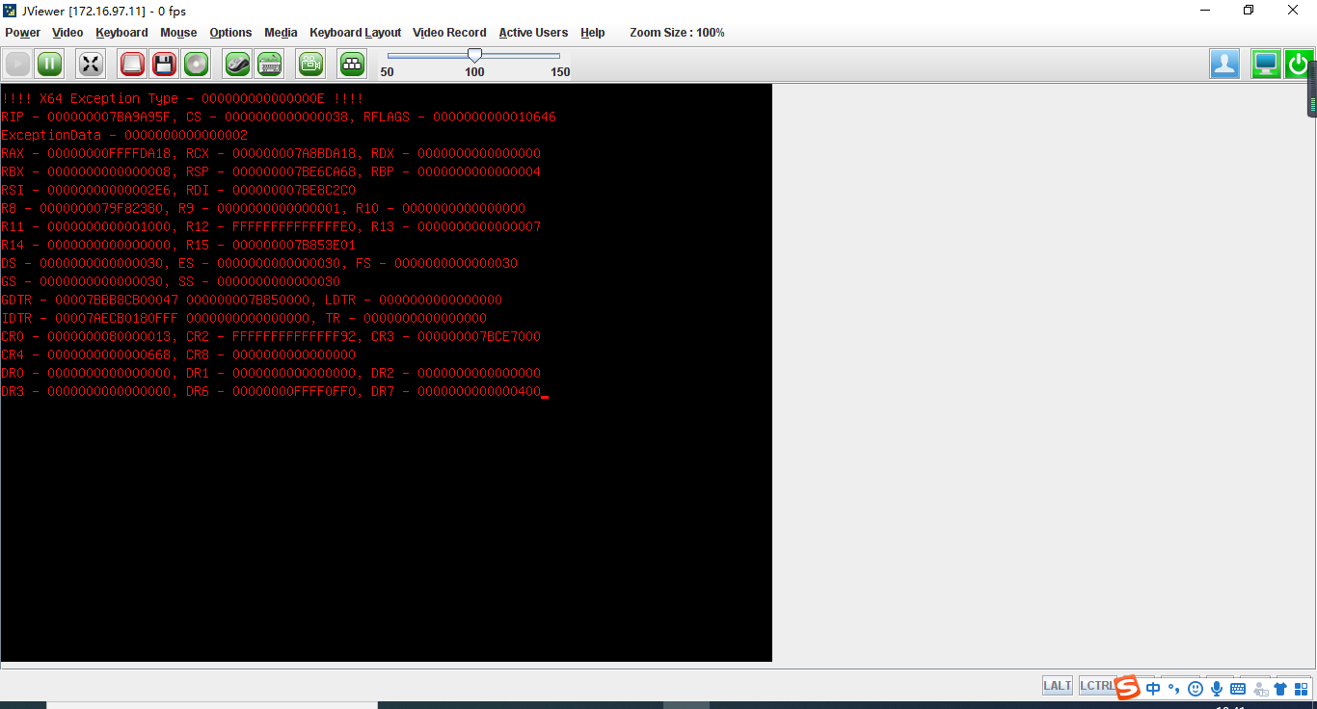
Task: Open the Media menu
Action: tap(281, 33)
